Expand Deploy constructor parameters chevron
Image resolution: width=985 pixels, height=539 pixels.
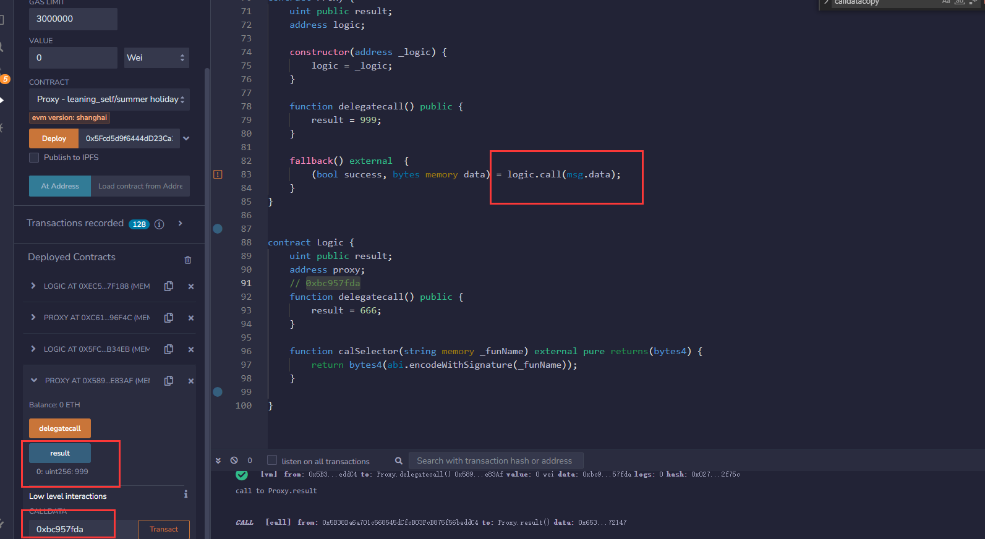click(x=186, y=138)
